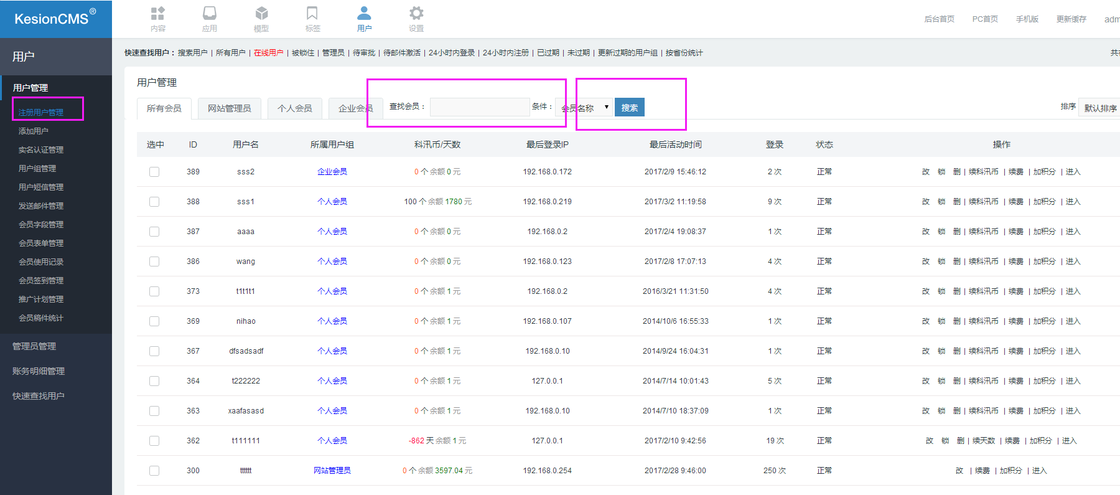Open the 网站管理员 group link for tttttt
Screen dimensions: 1120x495
pos(332,471)
